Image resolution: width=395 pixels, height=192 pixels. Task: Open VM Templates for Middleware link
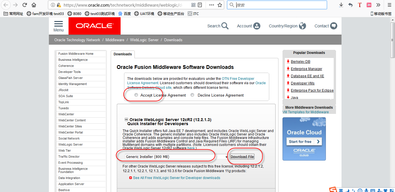306,112
